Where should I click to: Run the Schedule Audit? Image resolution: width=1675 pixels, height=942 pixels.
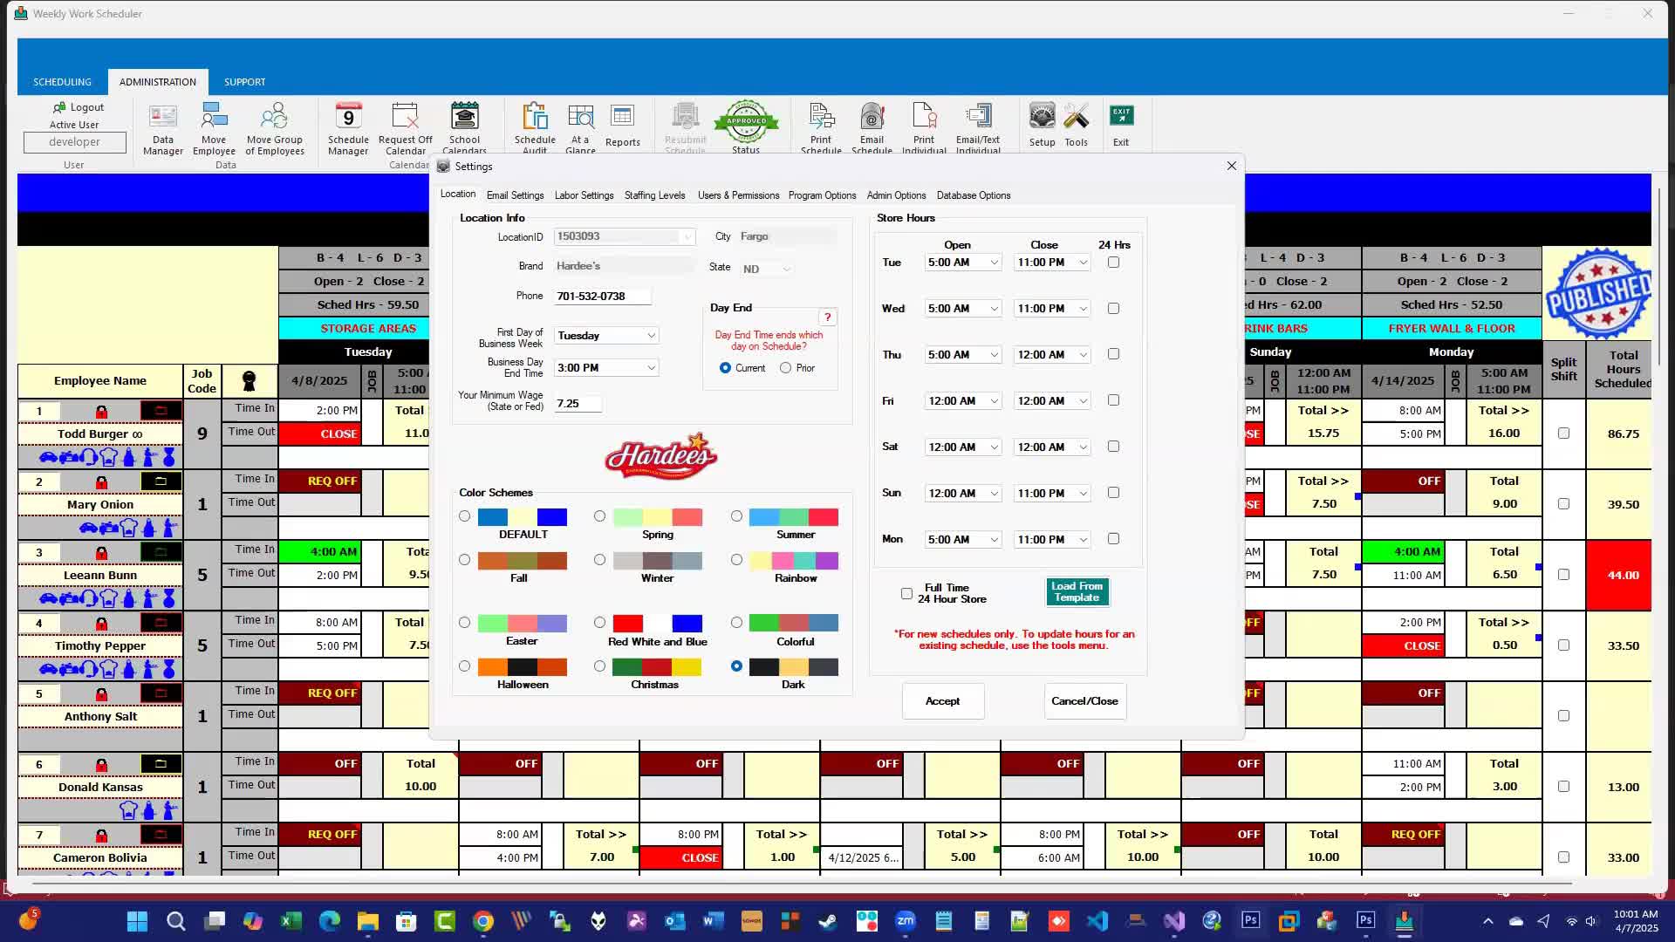(x=535, y=129)
